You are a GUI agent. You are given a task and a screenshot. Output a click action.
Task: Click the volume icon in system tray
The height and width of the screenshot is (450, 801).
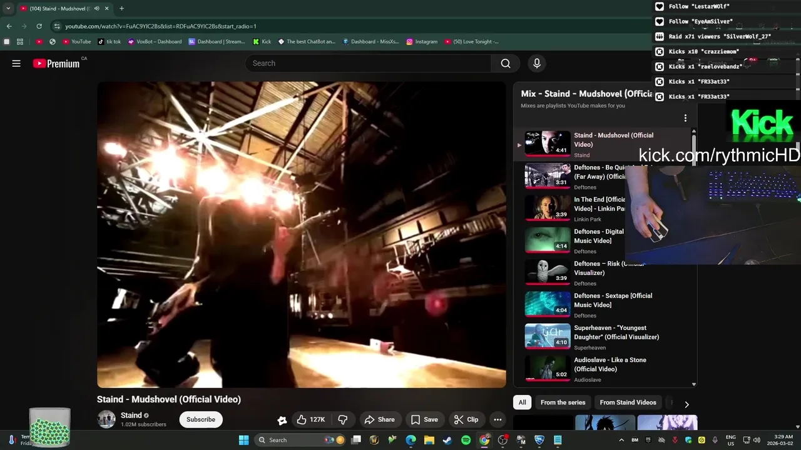pyautogui.click(x=757, y=440)
